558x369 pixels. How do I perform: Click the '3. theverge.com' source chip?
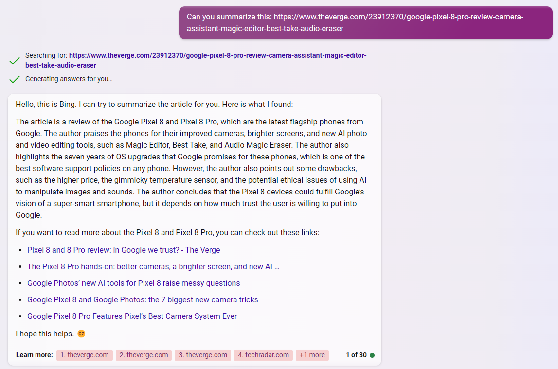coord(203,355)
